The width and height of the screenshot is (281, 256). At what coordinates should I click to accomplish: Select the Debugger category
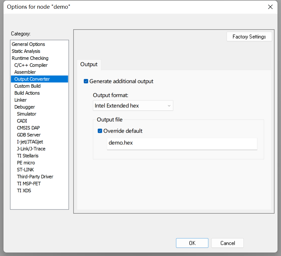tap(24, 107)
